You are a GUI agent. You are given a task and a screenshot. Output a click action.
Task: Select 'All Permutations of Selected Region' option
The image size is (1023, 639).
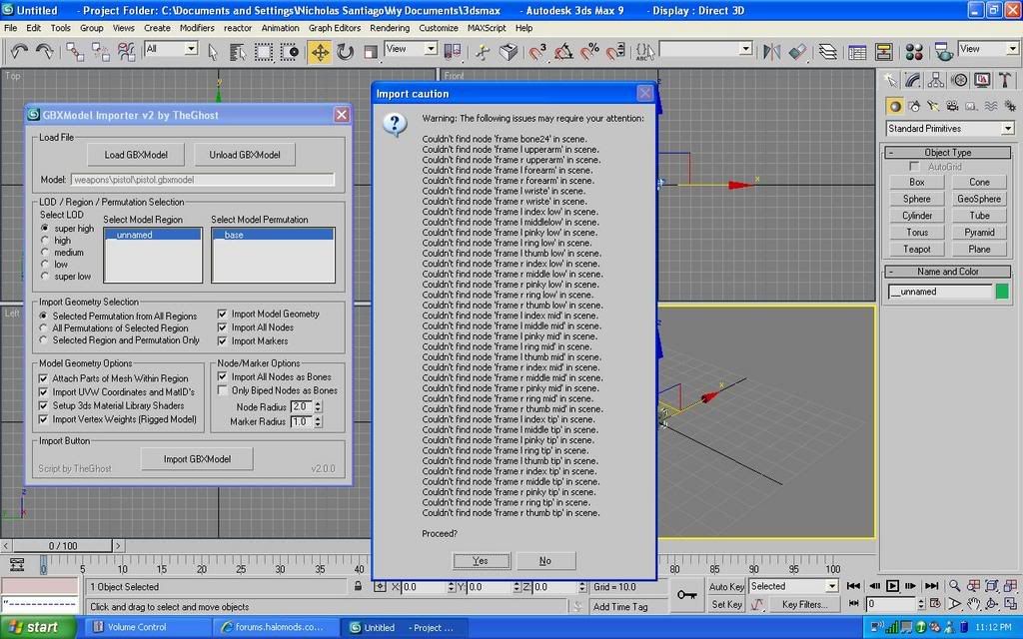44,327
